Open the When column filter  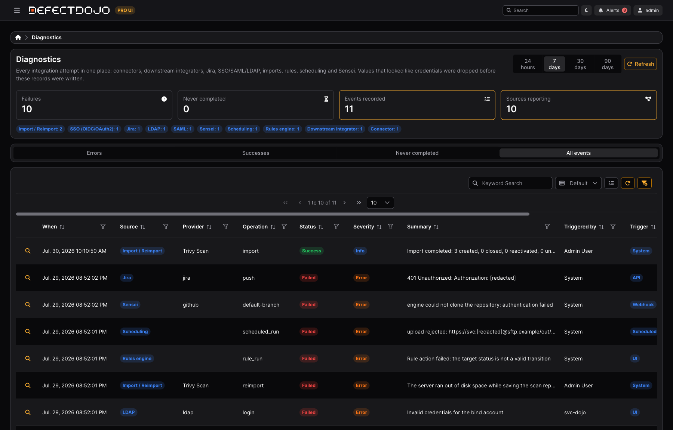(x=103, y=227)
